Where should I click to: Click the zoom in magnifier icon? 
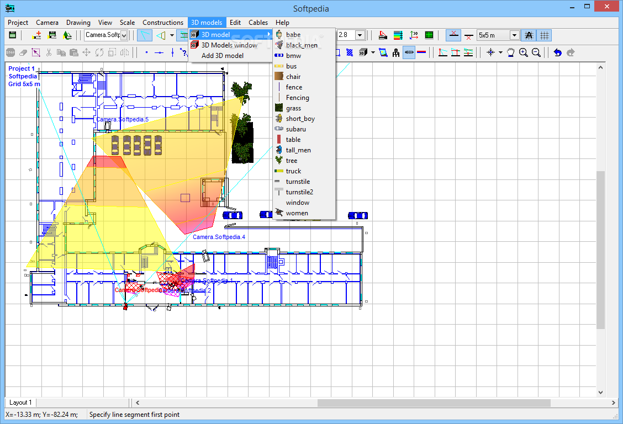tap(523, 52)
